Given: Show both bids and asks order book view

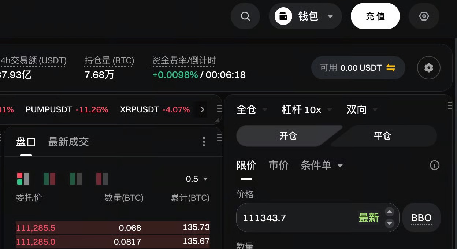Looking at the screenshot, I should [23, 179].
